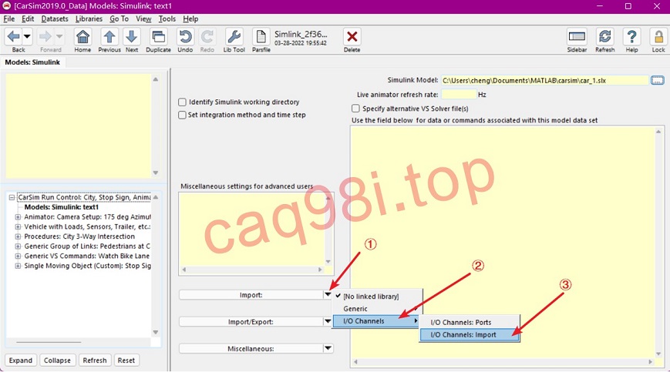This screenshot has height=372, width=670.
Task: Select Models: Simulink: text1 tree item
Action: point(62,207)
